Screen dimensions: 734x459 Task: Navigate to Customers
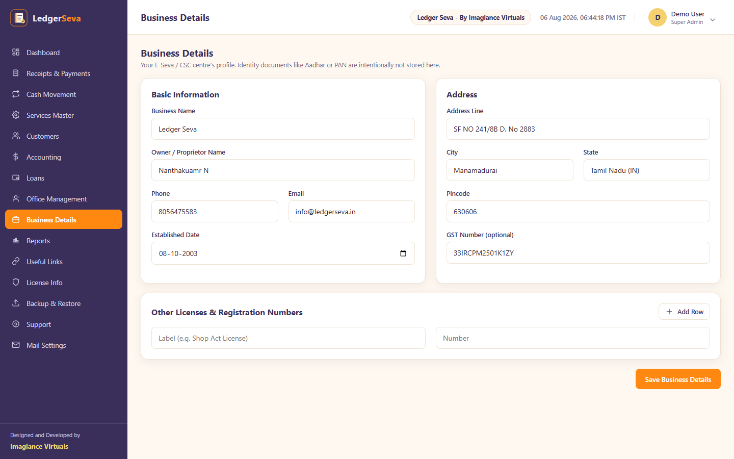point(64,136)
